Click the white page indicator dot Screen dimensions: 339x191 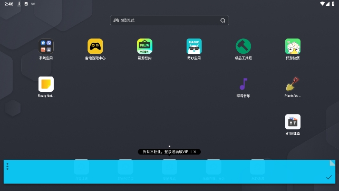tap(169, 147)
